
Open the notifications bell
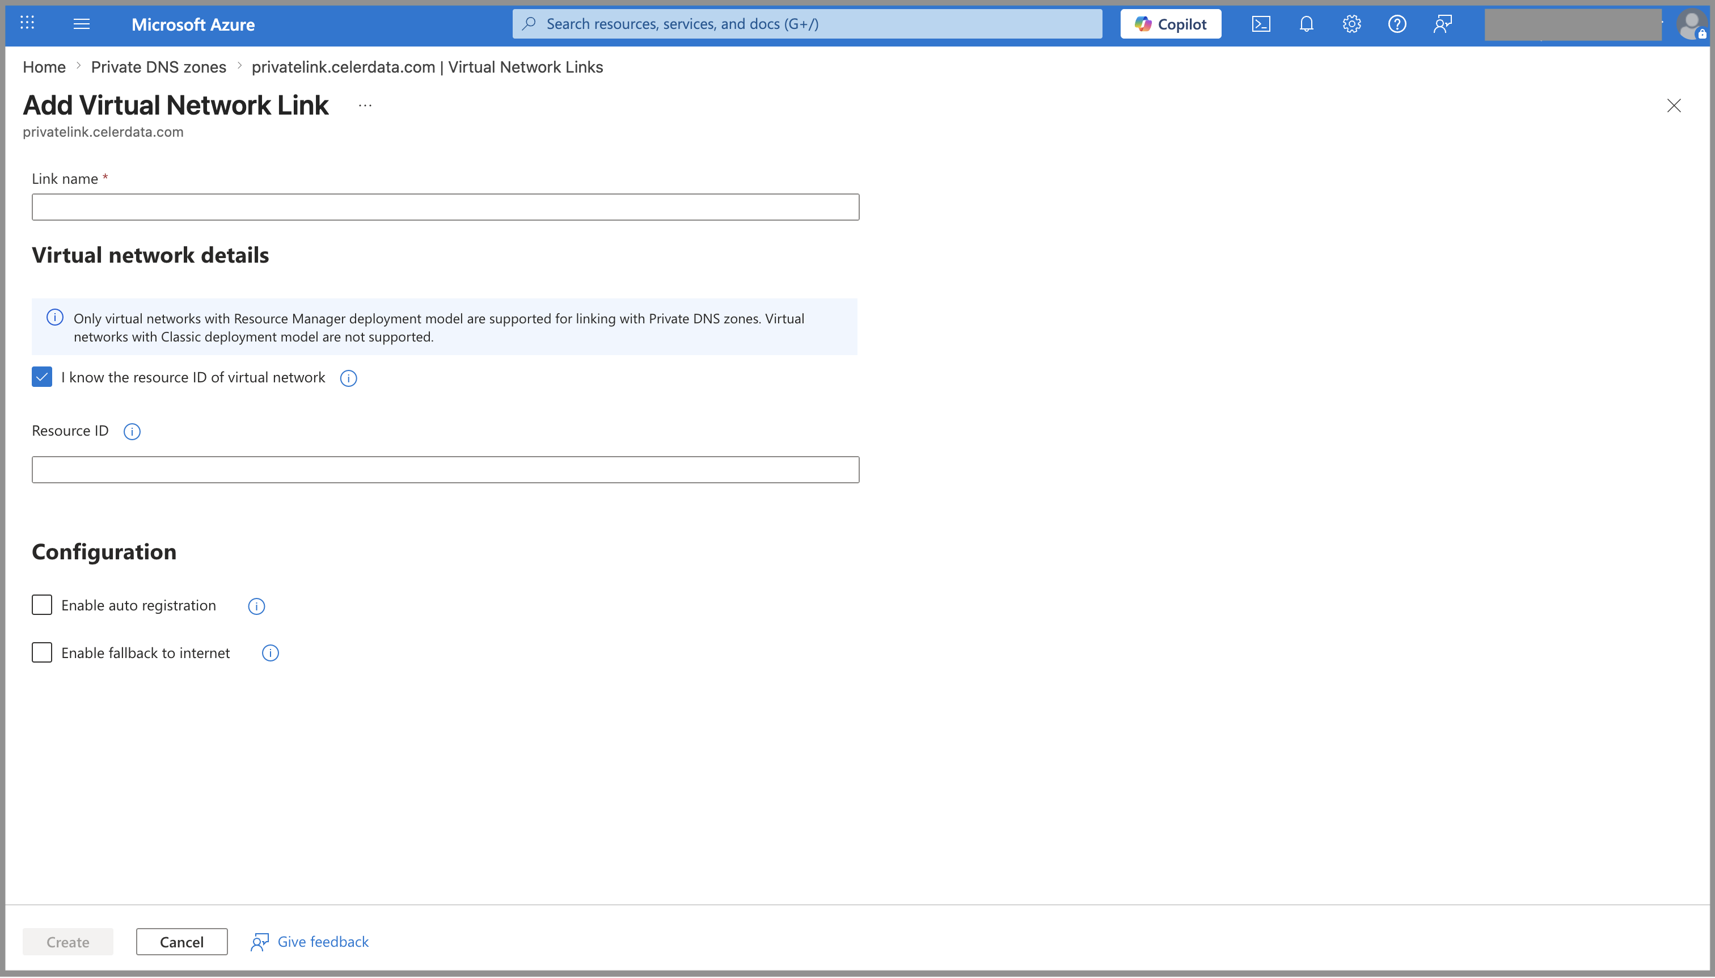1306,24
